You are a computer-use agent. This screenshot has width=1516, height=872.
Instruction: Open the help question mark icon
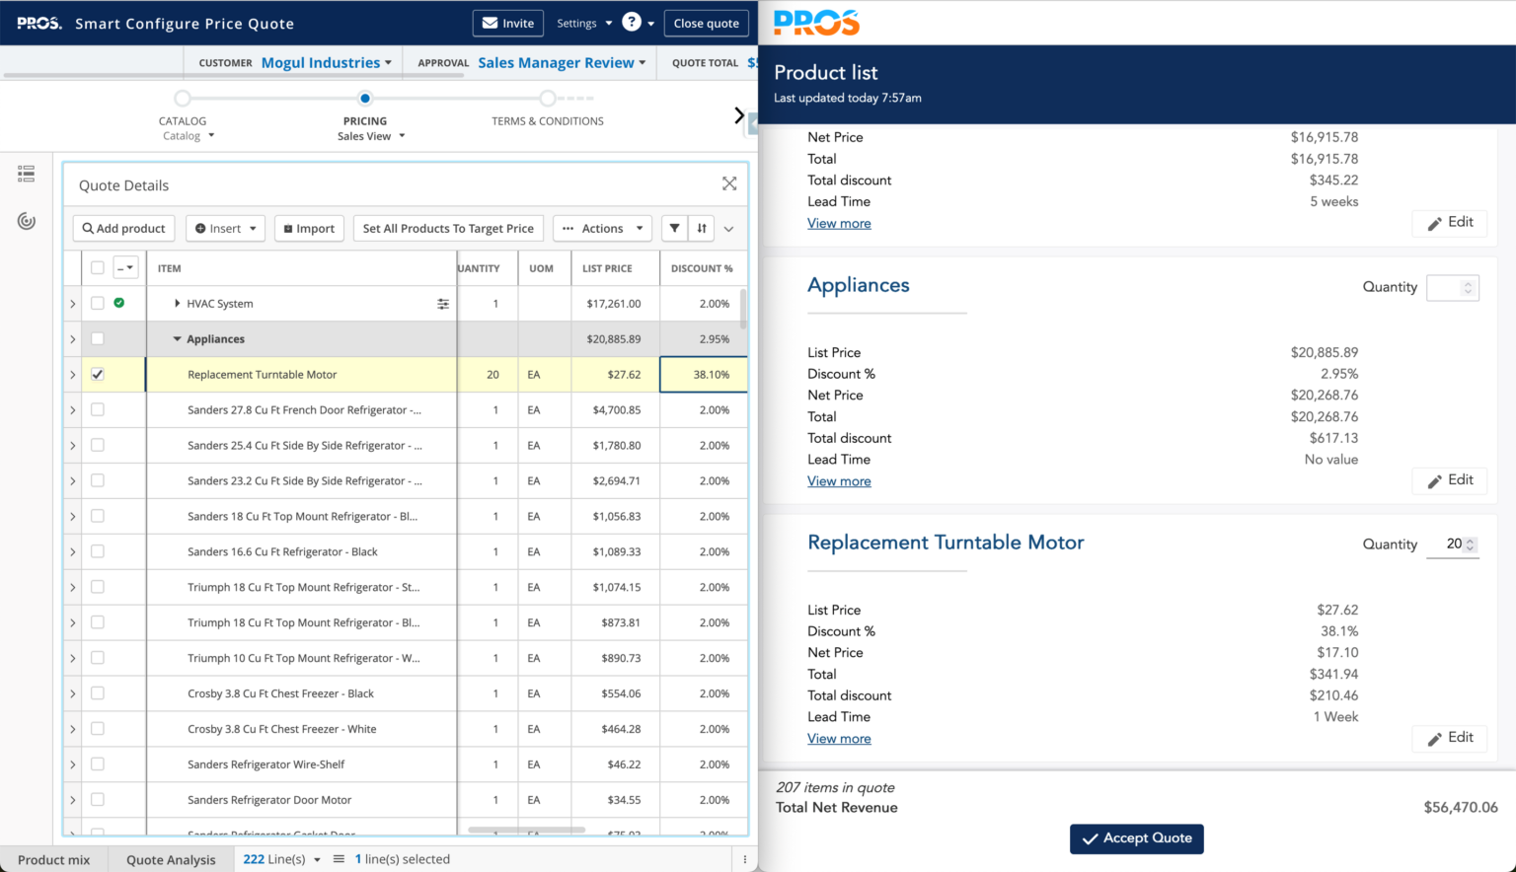tap(631, 22)
